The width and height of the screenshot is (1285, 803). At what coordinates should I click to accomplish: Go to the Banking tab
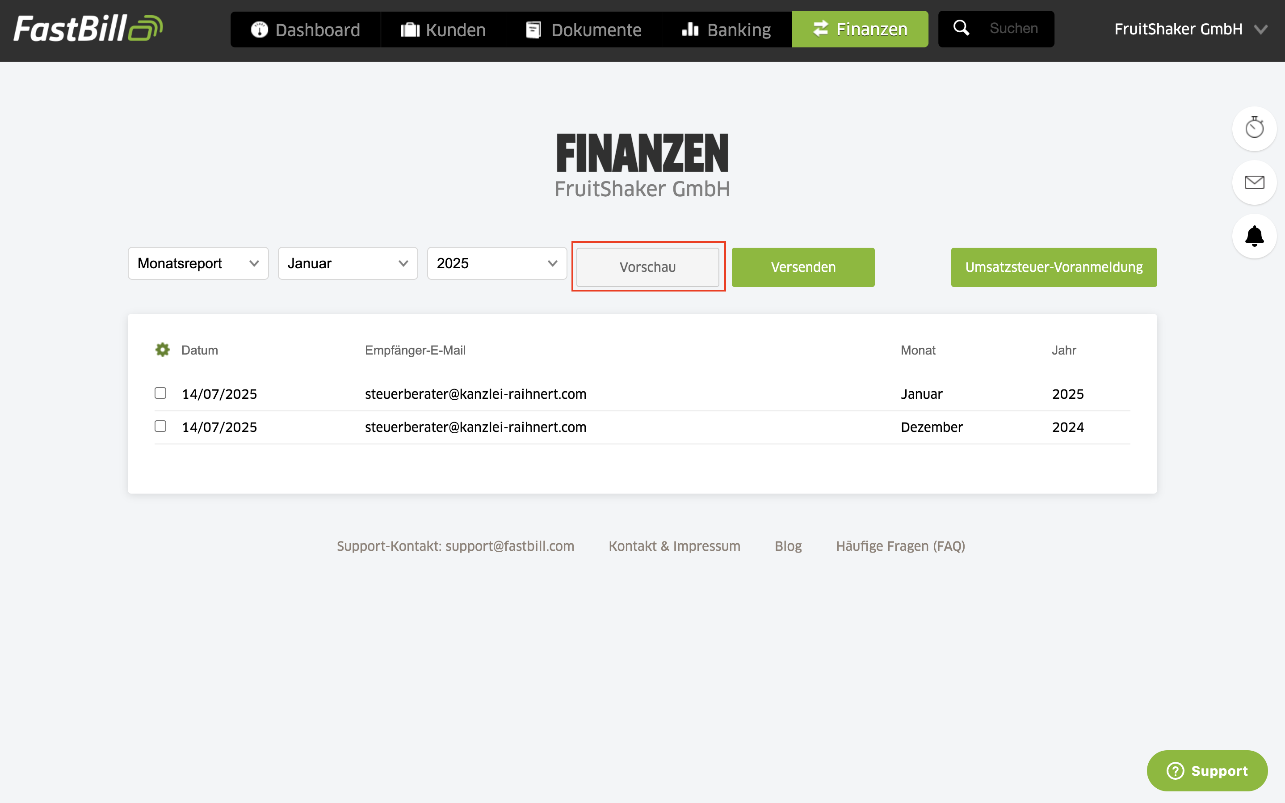726,30
